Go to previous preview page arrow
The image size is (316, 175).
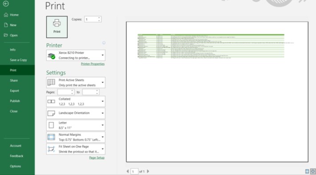[128, 171]
